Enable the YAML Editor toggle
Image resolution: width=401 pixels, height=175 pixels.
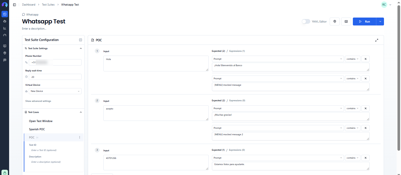[306, 22]
